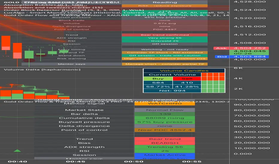Click the green Buy header cell
Image resolution: width=279 pixels, height=164 pixels.
click(x=158, y=78)
